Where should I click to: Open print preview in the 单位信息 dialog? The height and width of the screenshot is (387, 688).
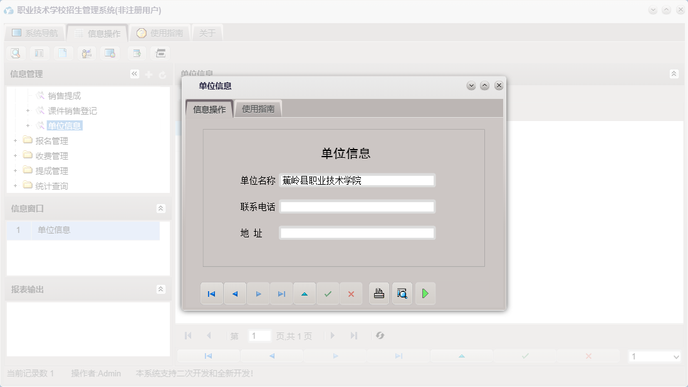pyautogui.click(x=402, y=293)
